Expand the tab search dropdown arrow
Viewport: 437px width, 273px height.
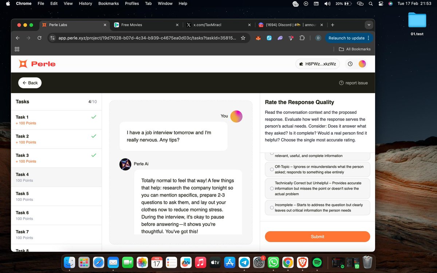coord(369,25)
